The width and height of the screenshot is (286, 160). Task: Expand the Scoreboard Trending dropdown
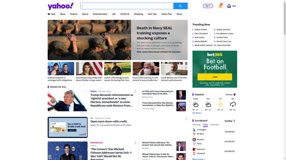click(230, 121)
